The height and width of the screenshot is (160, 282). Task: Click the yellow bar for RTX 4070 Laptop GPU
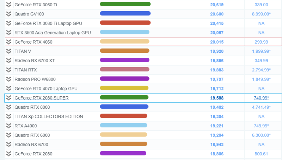(x=124, y=88)
